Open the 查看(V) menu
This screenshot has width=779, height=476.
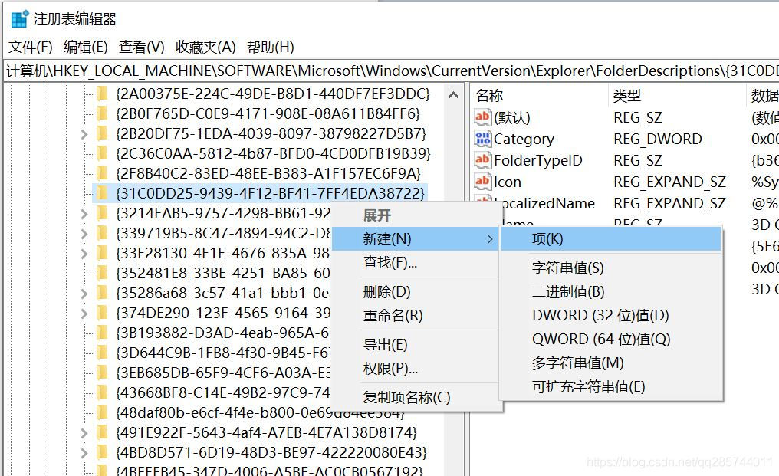[142, 48]
